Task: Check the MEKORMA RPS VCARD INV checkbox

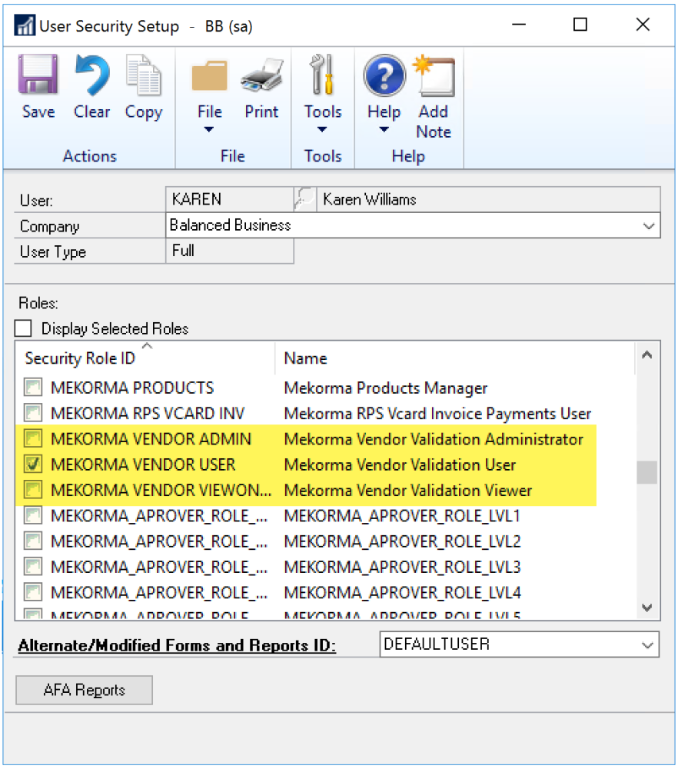Action: (x=33, y=413)
